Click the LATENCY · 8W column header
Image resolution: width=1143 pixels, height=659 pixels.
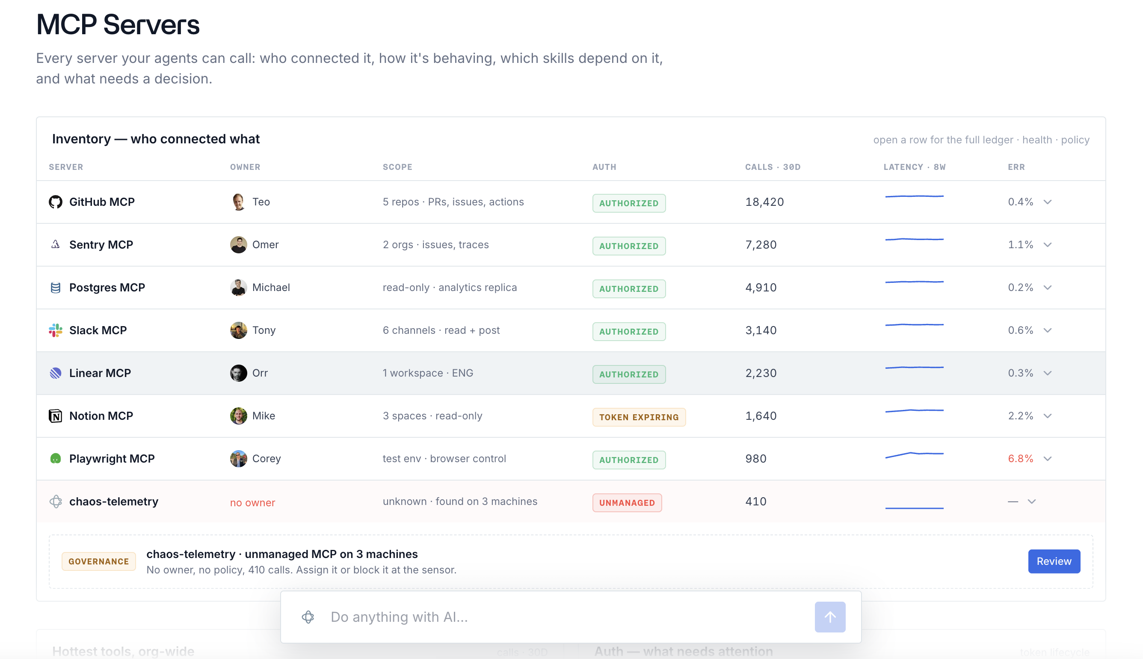click(x=915, y=167)
